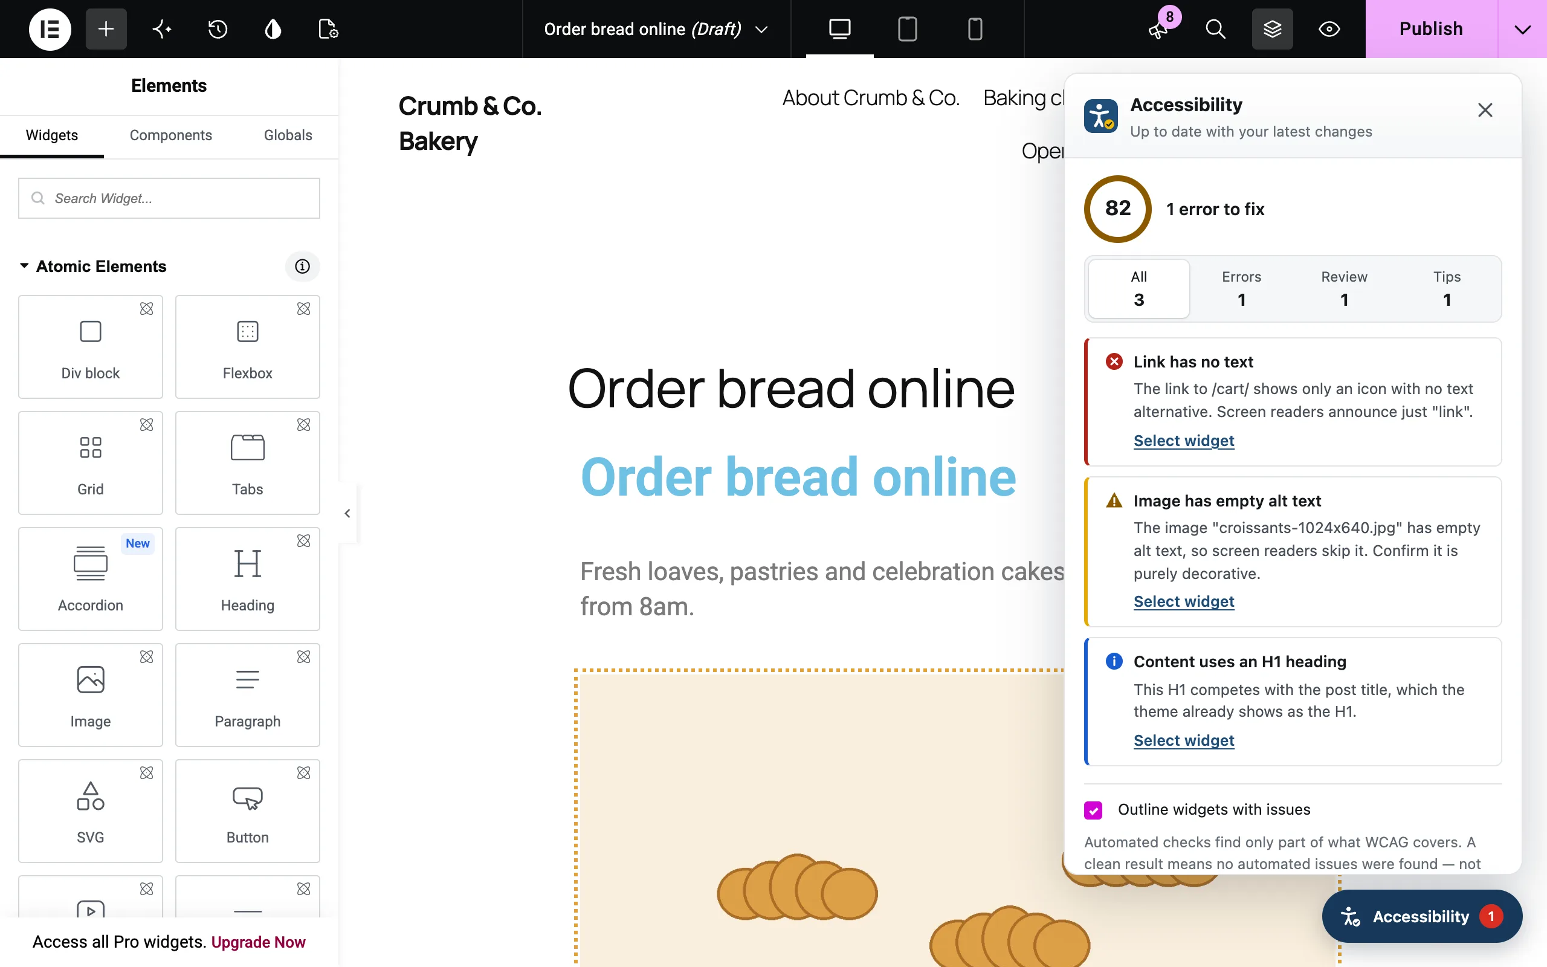Uncheck Outline widgets with issues
Image resolution: width=1547 pixels, height=967 pixels.
1093,810
